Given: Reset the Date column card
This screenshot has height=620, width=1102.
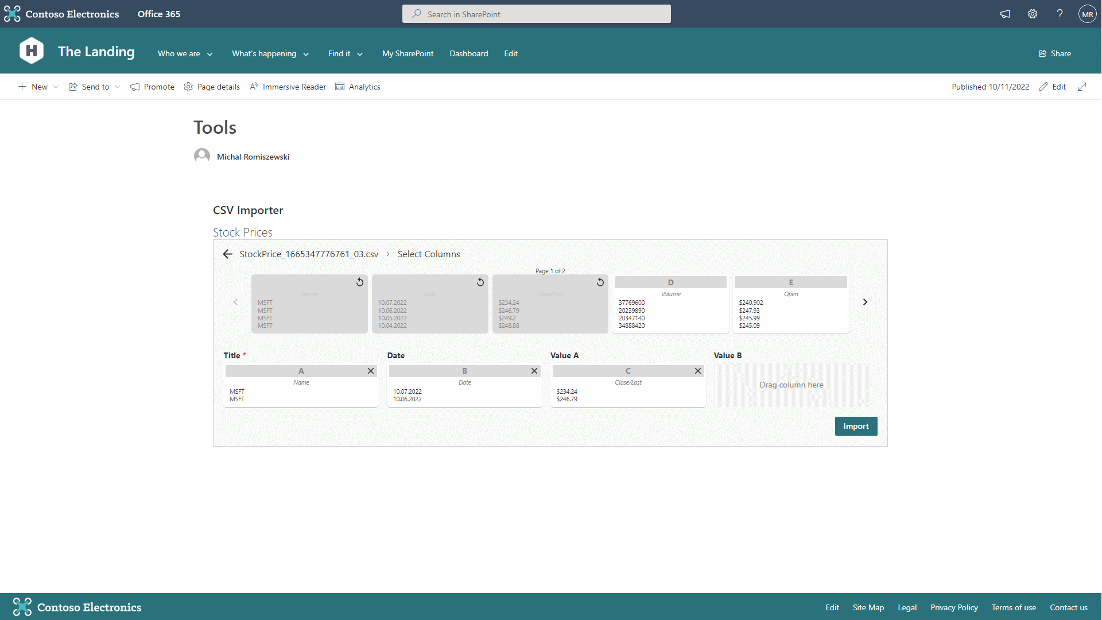Looking at the screenshot, I should 480,282.
